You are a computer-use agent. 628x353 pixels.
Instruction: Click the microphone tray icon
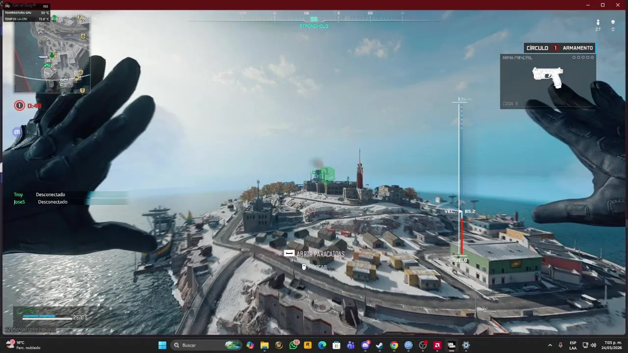click(x=560, y=345)
